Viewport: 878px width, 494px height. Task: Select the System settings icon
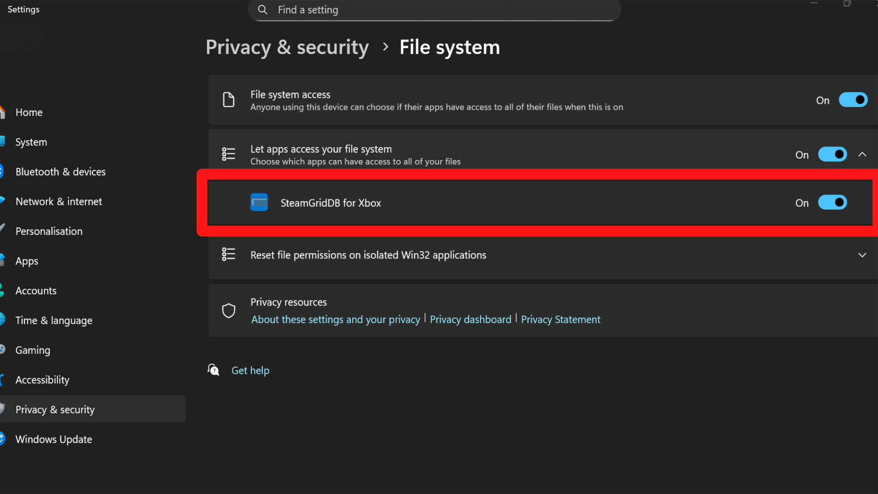2,142
